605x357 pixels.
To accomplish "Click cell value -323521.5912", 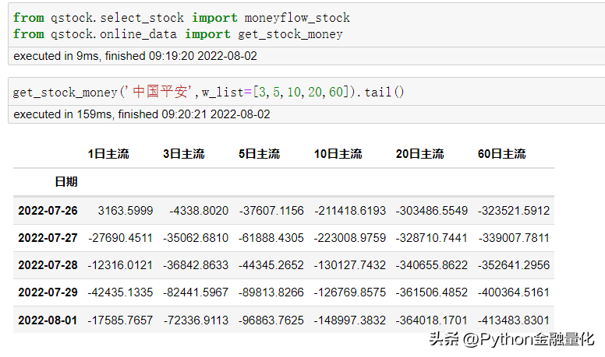I will [514, 211].
